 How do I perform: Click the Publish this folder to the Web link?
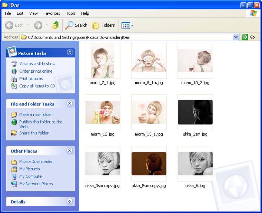(x=41, y=124)
